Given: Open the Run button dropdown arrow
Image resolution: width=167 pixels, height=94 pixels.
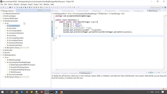Looking at the screenshot, I should coord(23,7).
